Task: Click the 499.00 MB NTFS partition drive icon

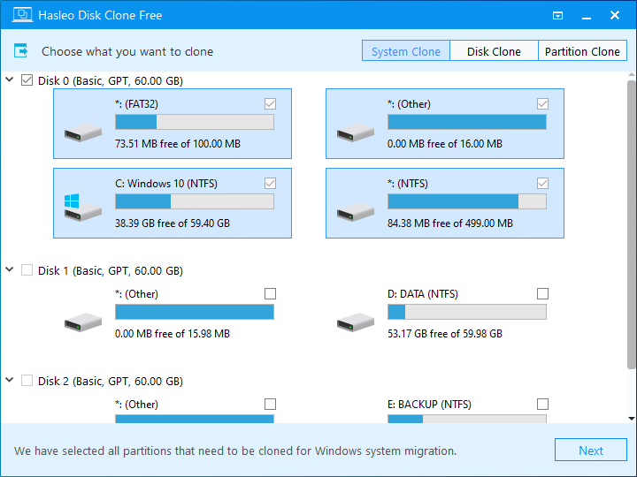Action: (356, 212)
